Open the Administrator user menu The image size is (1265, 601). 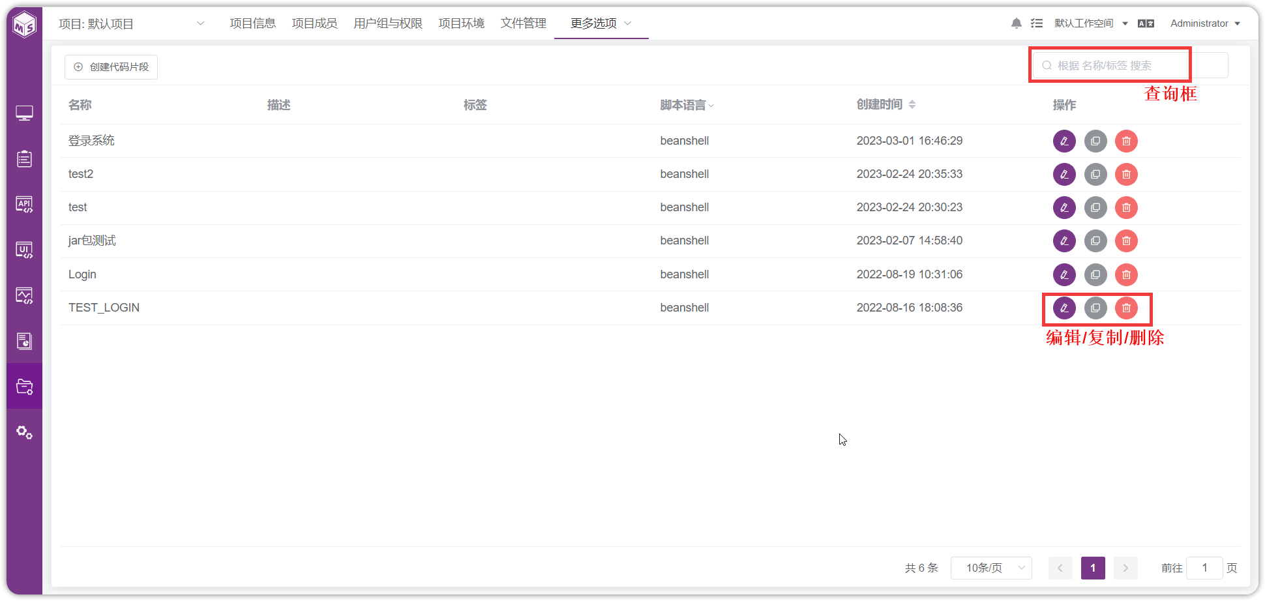(x=1205, y=23)
